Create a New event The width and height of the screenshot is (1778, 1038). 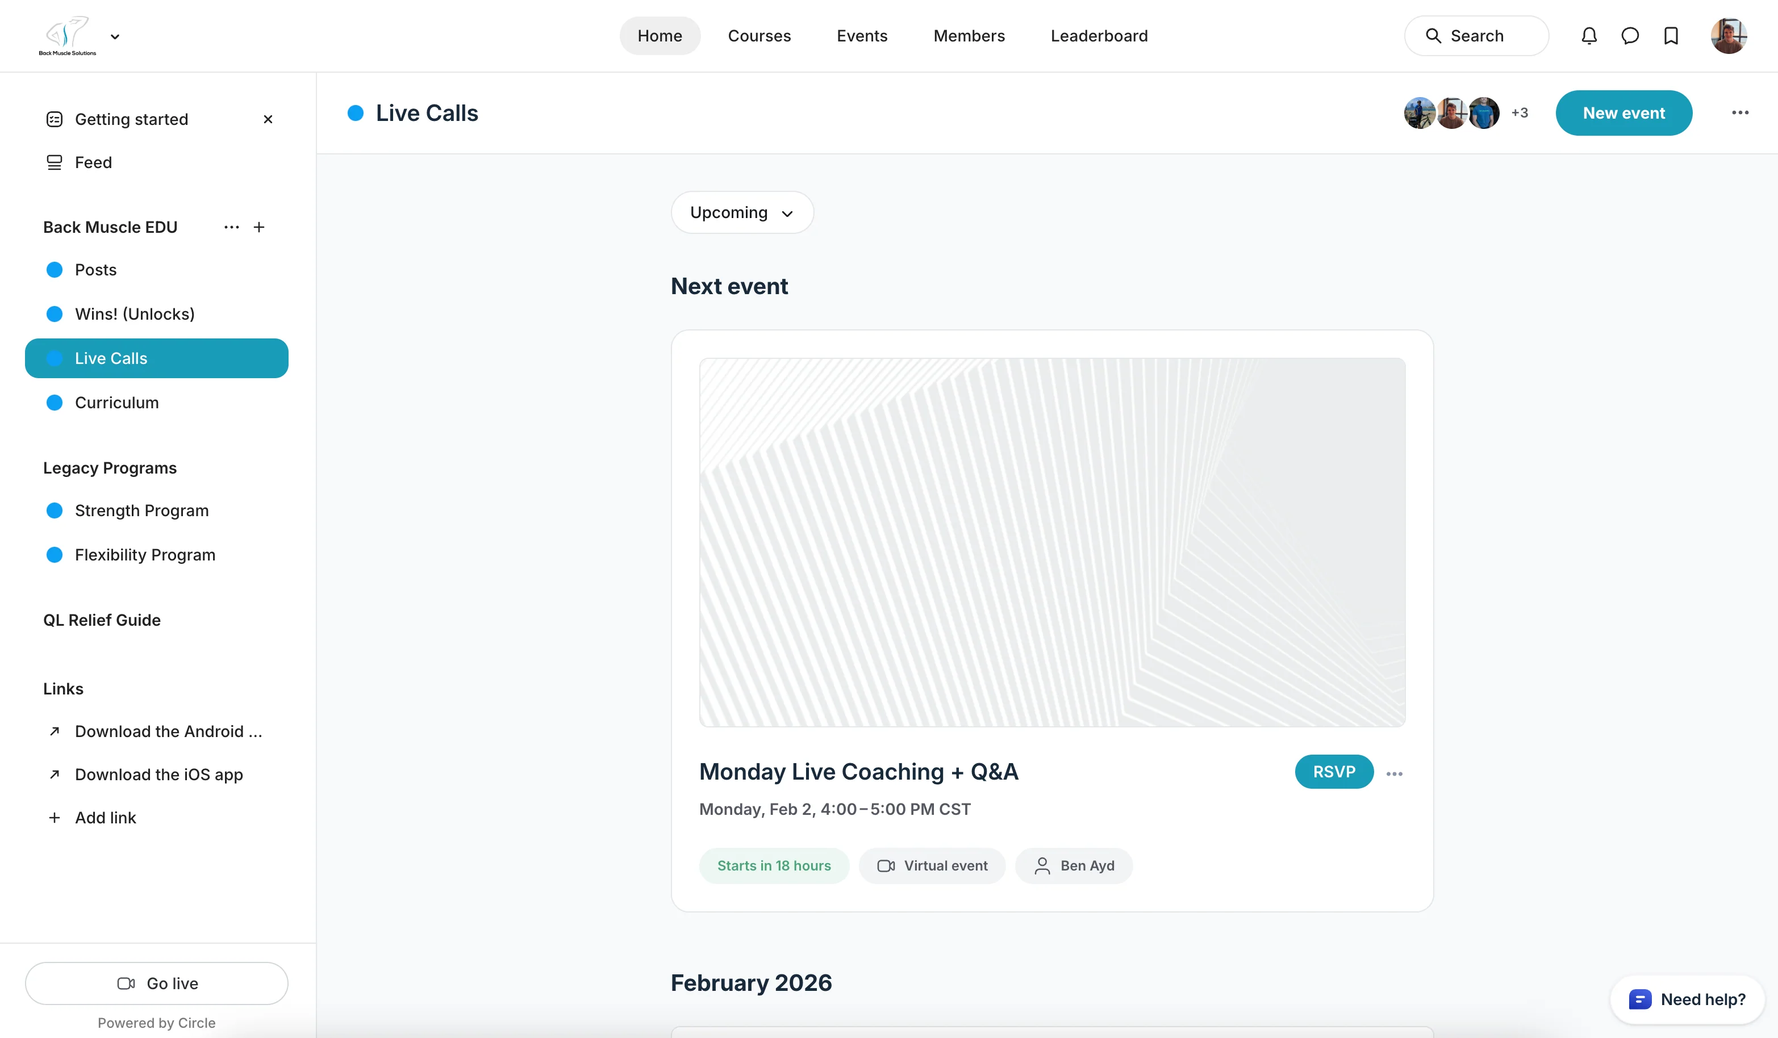point(1623,113)
